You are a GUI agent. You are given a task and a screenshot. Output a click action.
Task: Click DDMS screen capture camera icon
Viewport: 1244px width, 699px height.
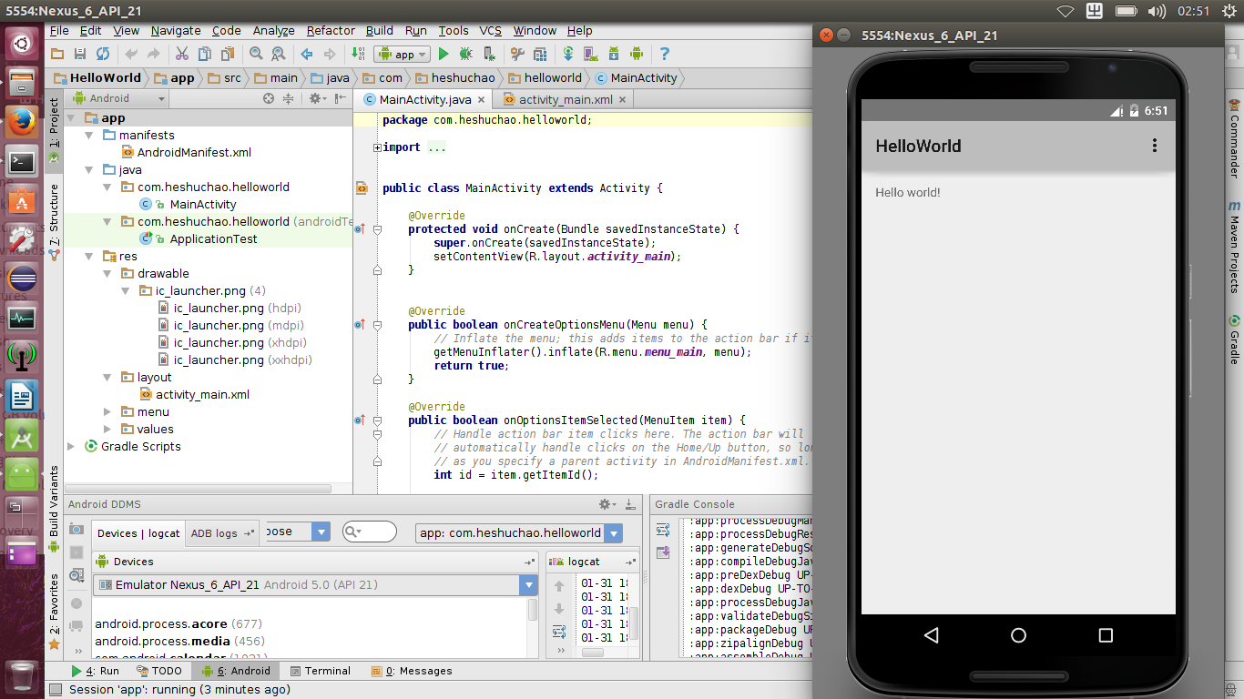(77, 530)
